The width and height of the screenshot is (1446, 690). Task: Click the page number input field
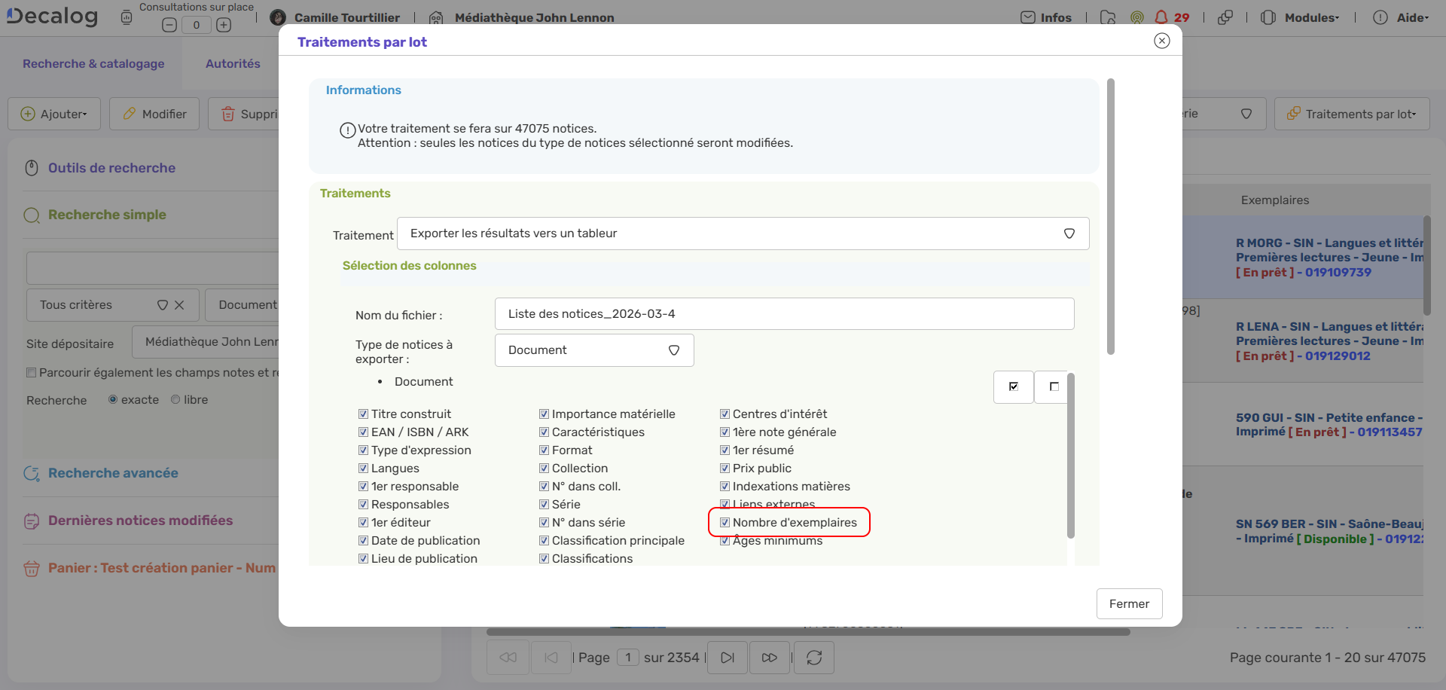(629, 657)
